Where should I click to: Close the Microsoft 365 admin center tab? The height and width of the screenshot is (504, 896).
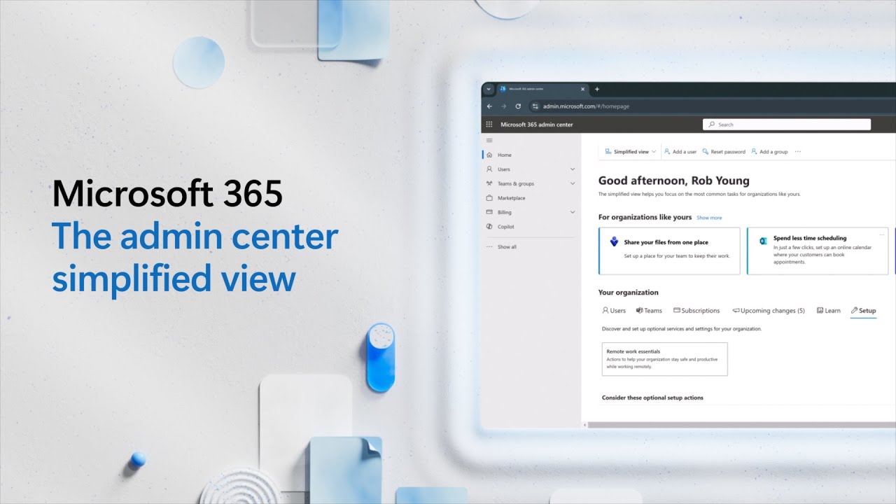point(583,90)
